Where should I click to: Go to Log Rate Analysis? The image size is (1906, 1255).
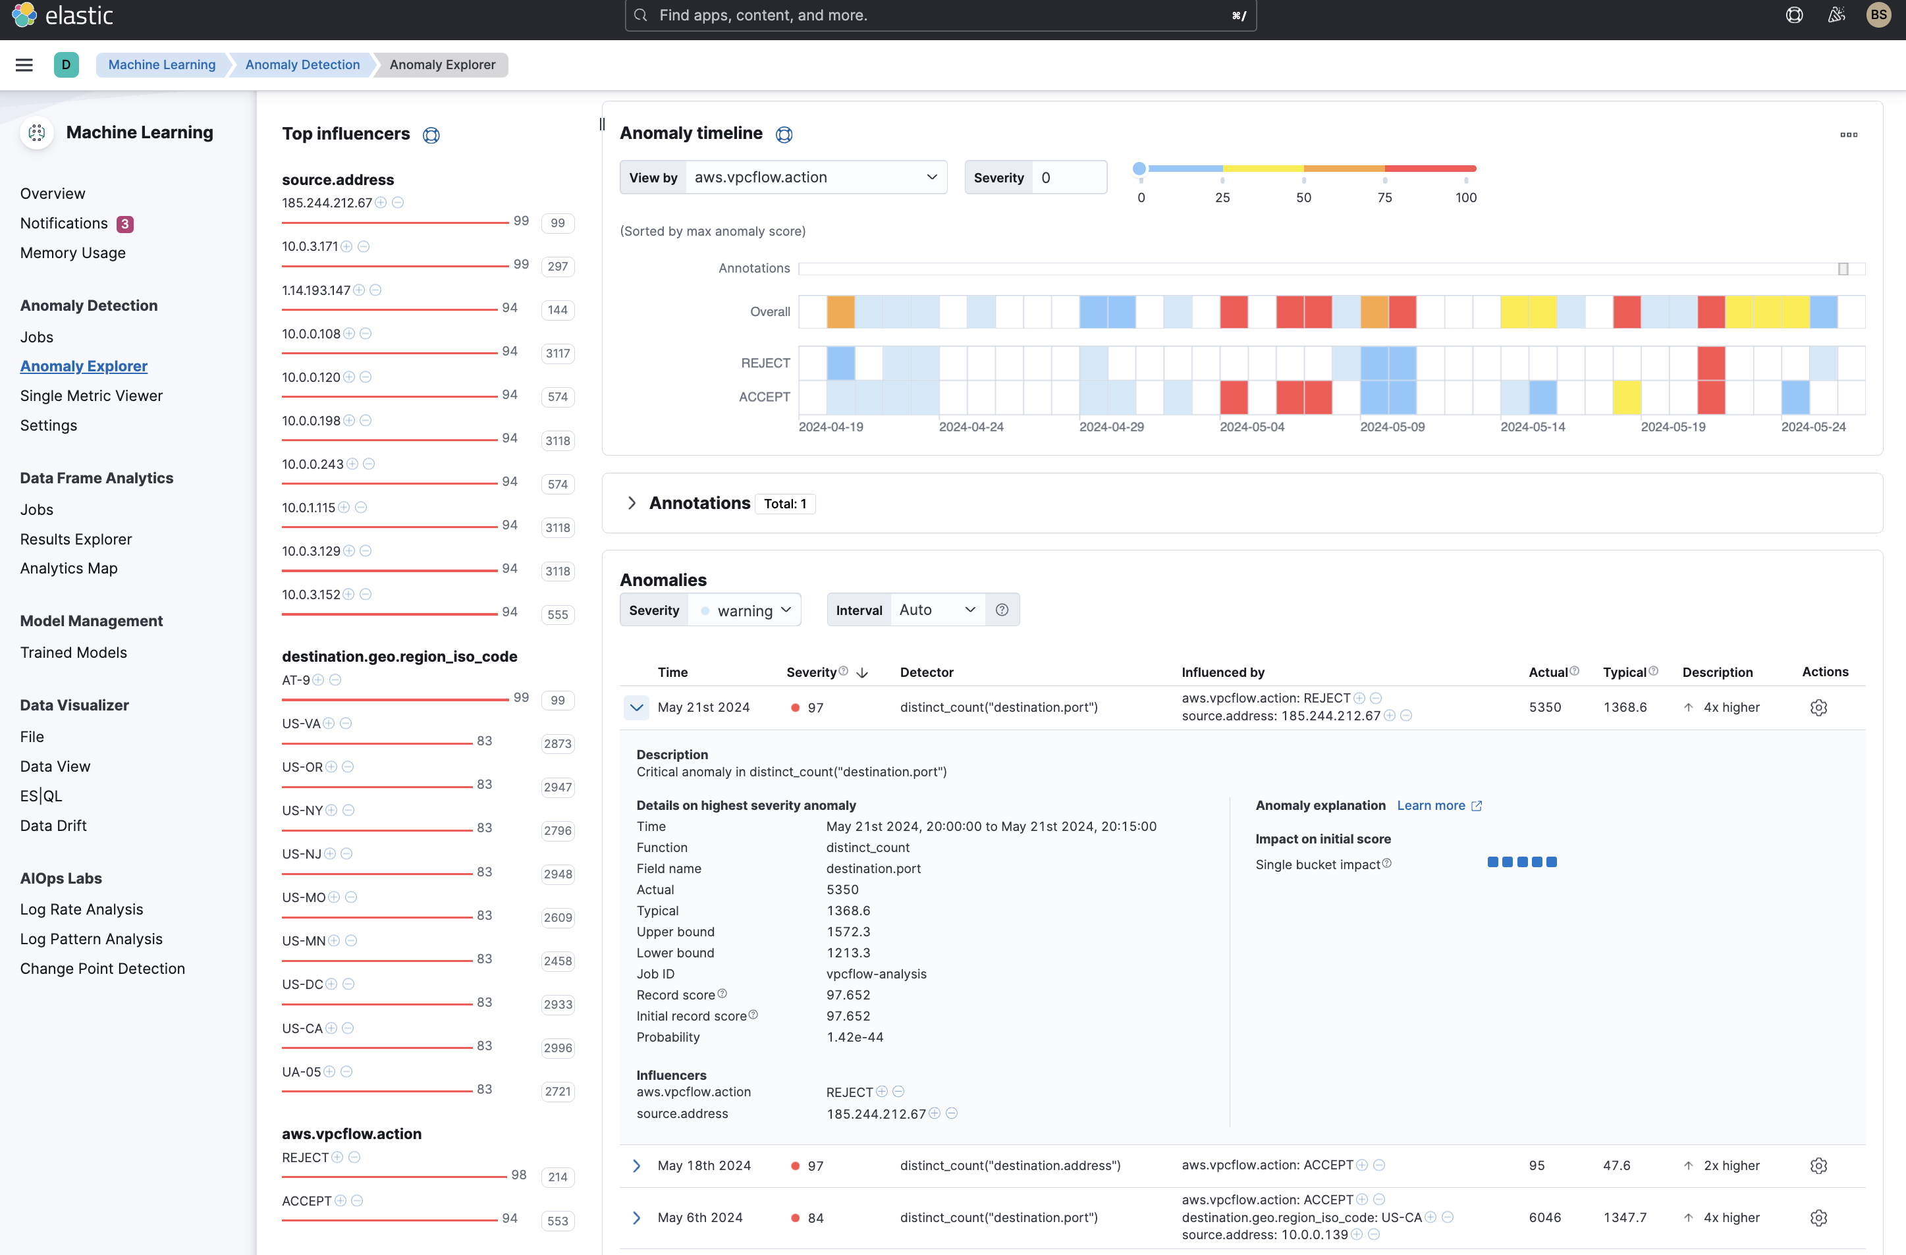[82, 909]
